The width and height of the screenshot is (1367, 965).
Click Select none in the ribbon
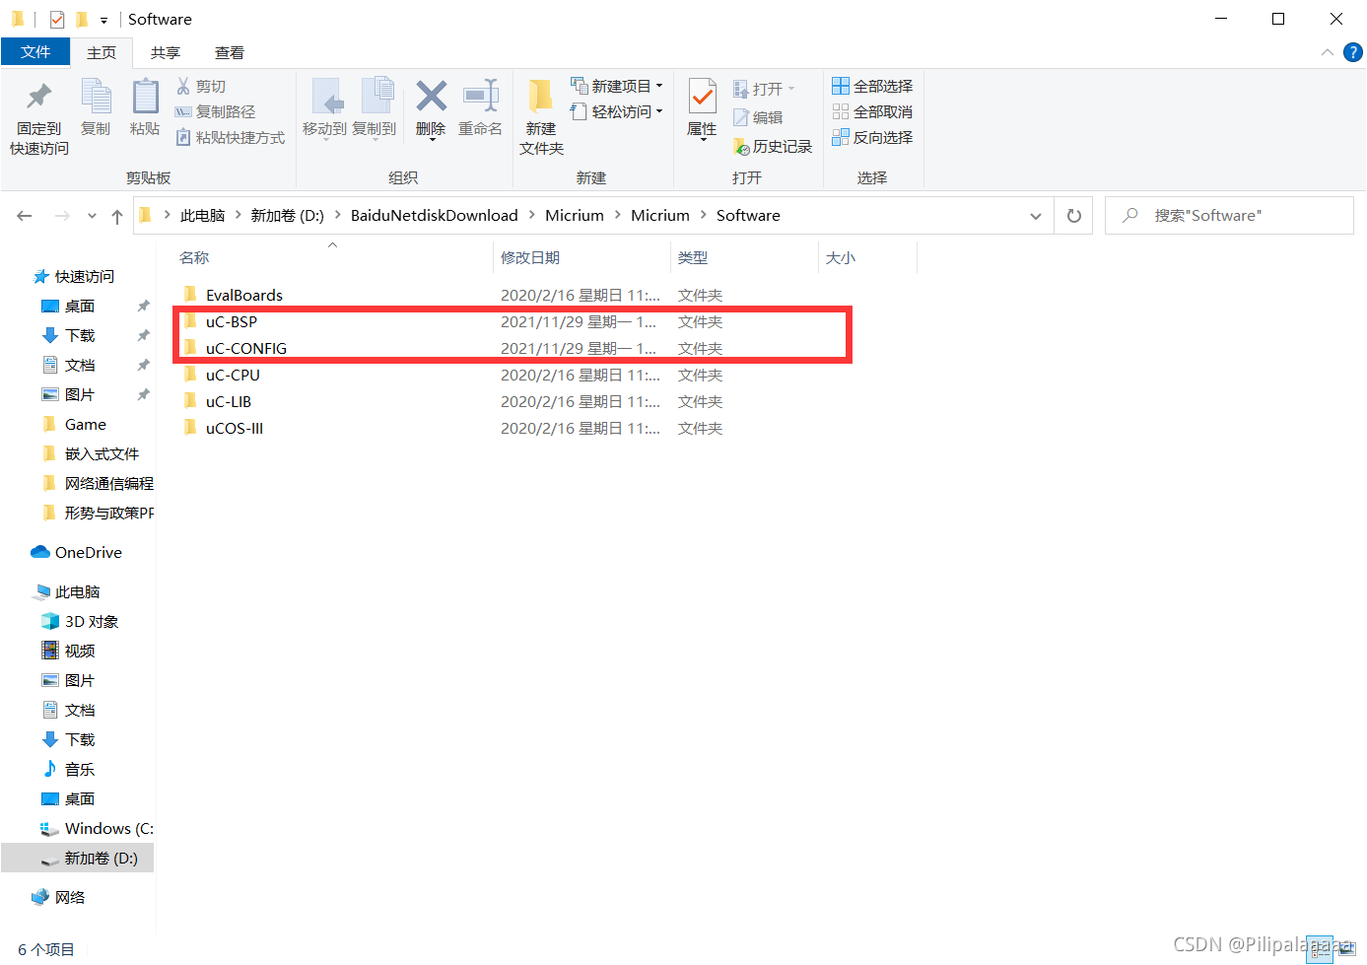pos(872,112)
